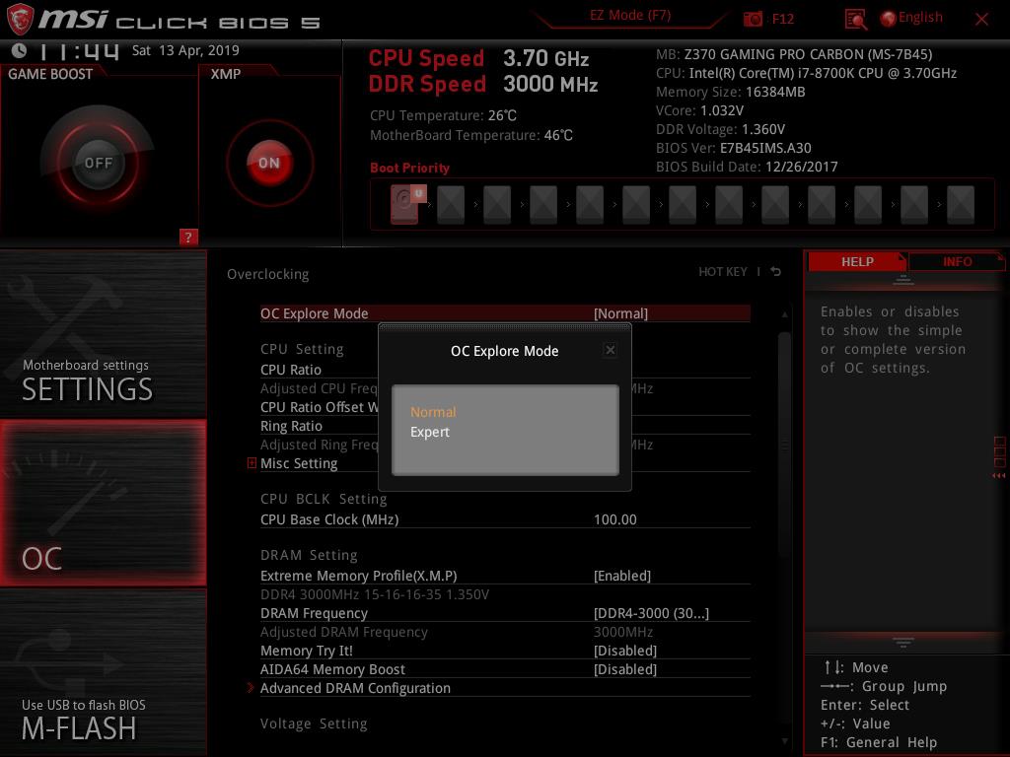Open the Game Boost question mark help

(x=188, y=237)
